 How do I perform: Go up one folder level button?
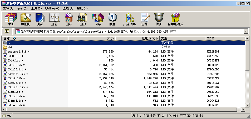(7, 31)
